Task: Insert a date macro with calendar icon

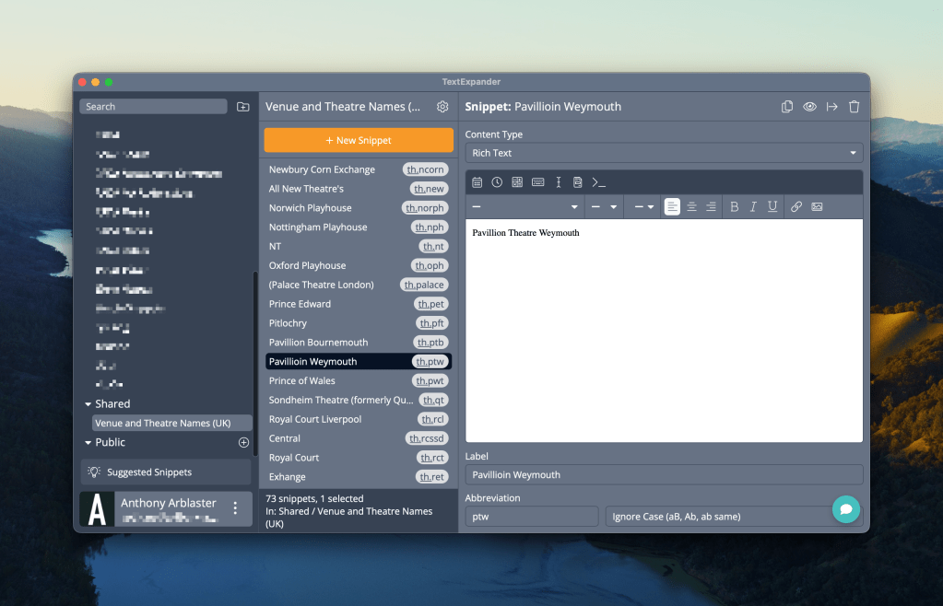Action: (x=477, y=181)
